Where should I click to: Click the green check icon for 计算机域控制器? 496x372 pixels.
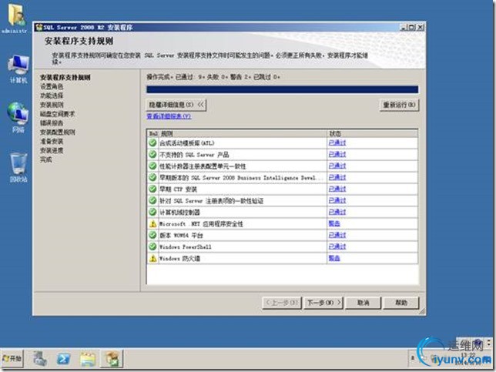point(152,213)
